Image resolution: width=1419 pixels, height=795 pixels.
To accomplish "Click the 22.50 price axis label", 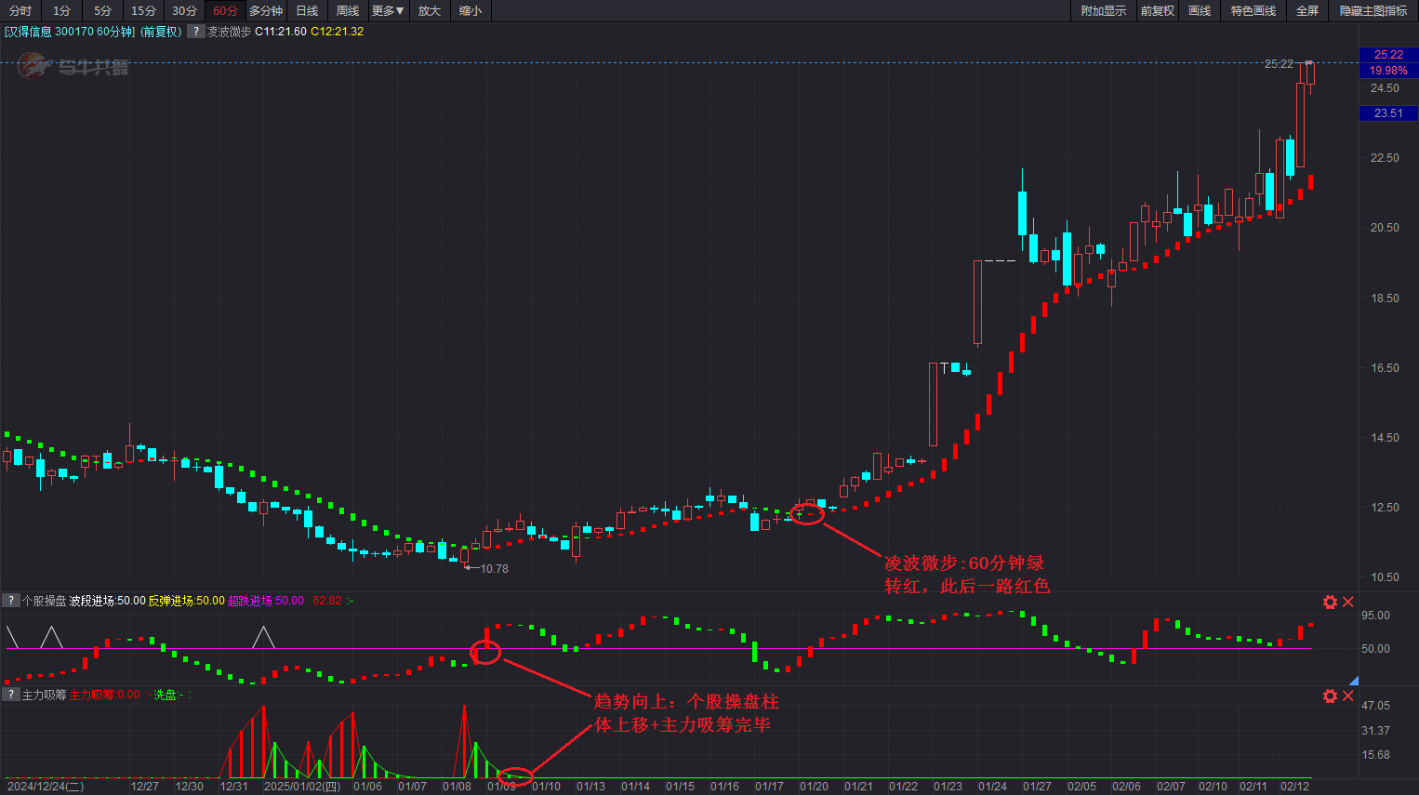I will point(1385,158).
